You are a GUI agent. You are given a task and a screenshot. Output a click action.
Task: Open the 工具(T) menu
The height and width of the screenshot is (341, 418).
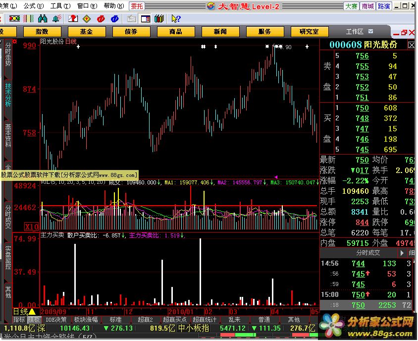point(59,6)
